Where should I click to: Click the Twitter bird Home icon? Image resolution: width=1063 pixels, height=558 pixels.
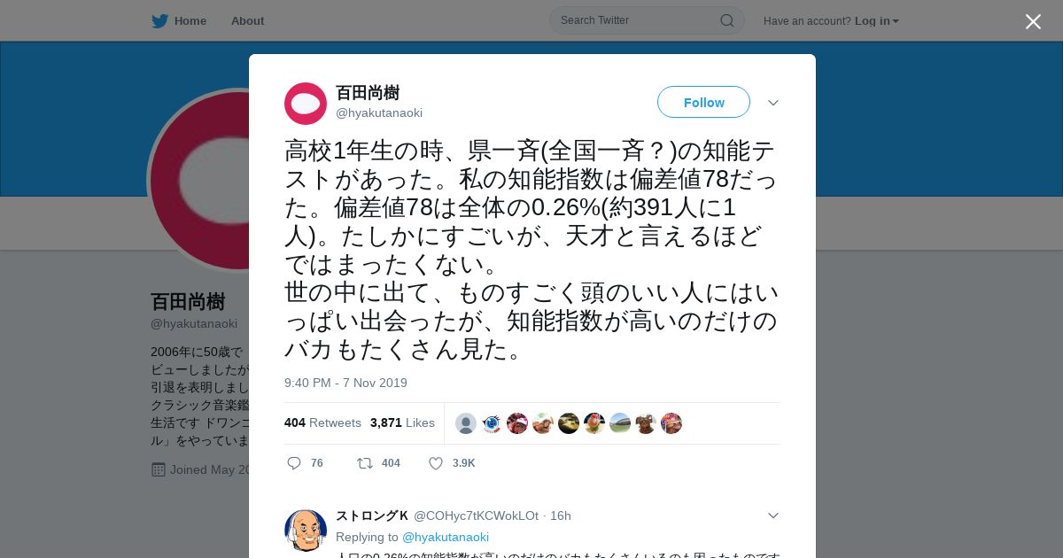(159, 20)
